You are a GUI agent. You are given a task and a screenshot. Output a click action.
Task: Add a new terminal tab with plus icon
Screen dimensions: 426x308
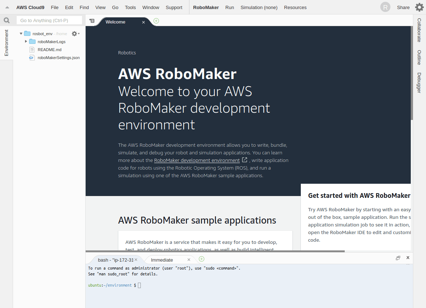click(202, 259)
